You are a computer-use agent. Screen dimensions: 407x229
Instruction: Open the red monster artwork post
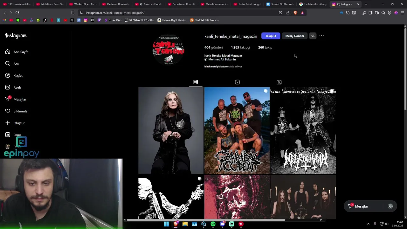(237, 197)
